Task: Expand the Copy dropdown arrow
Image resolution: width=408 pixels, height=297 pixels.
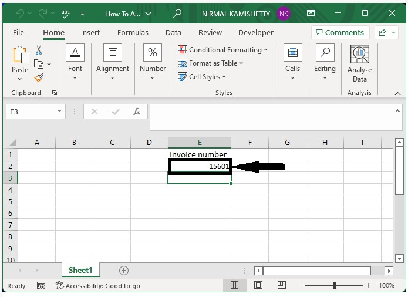Action: tap(49, 64)
